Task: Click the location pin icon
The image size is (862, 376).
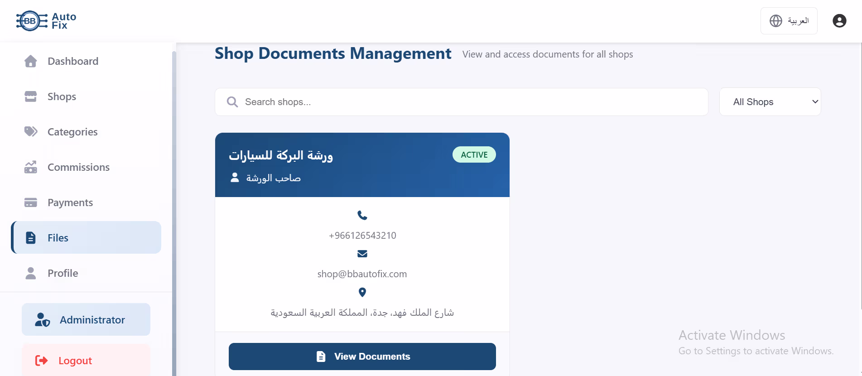Action: pos(362,292)
